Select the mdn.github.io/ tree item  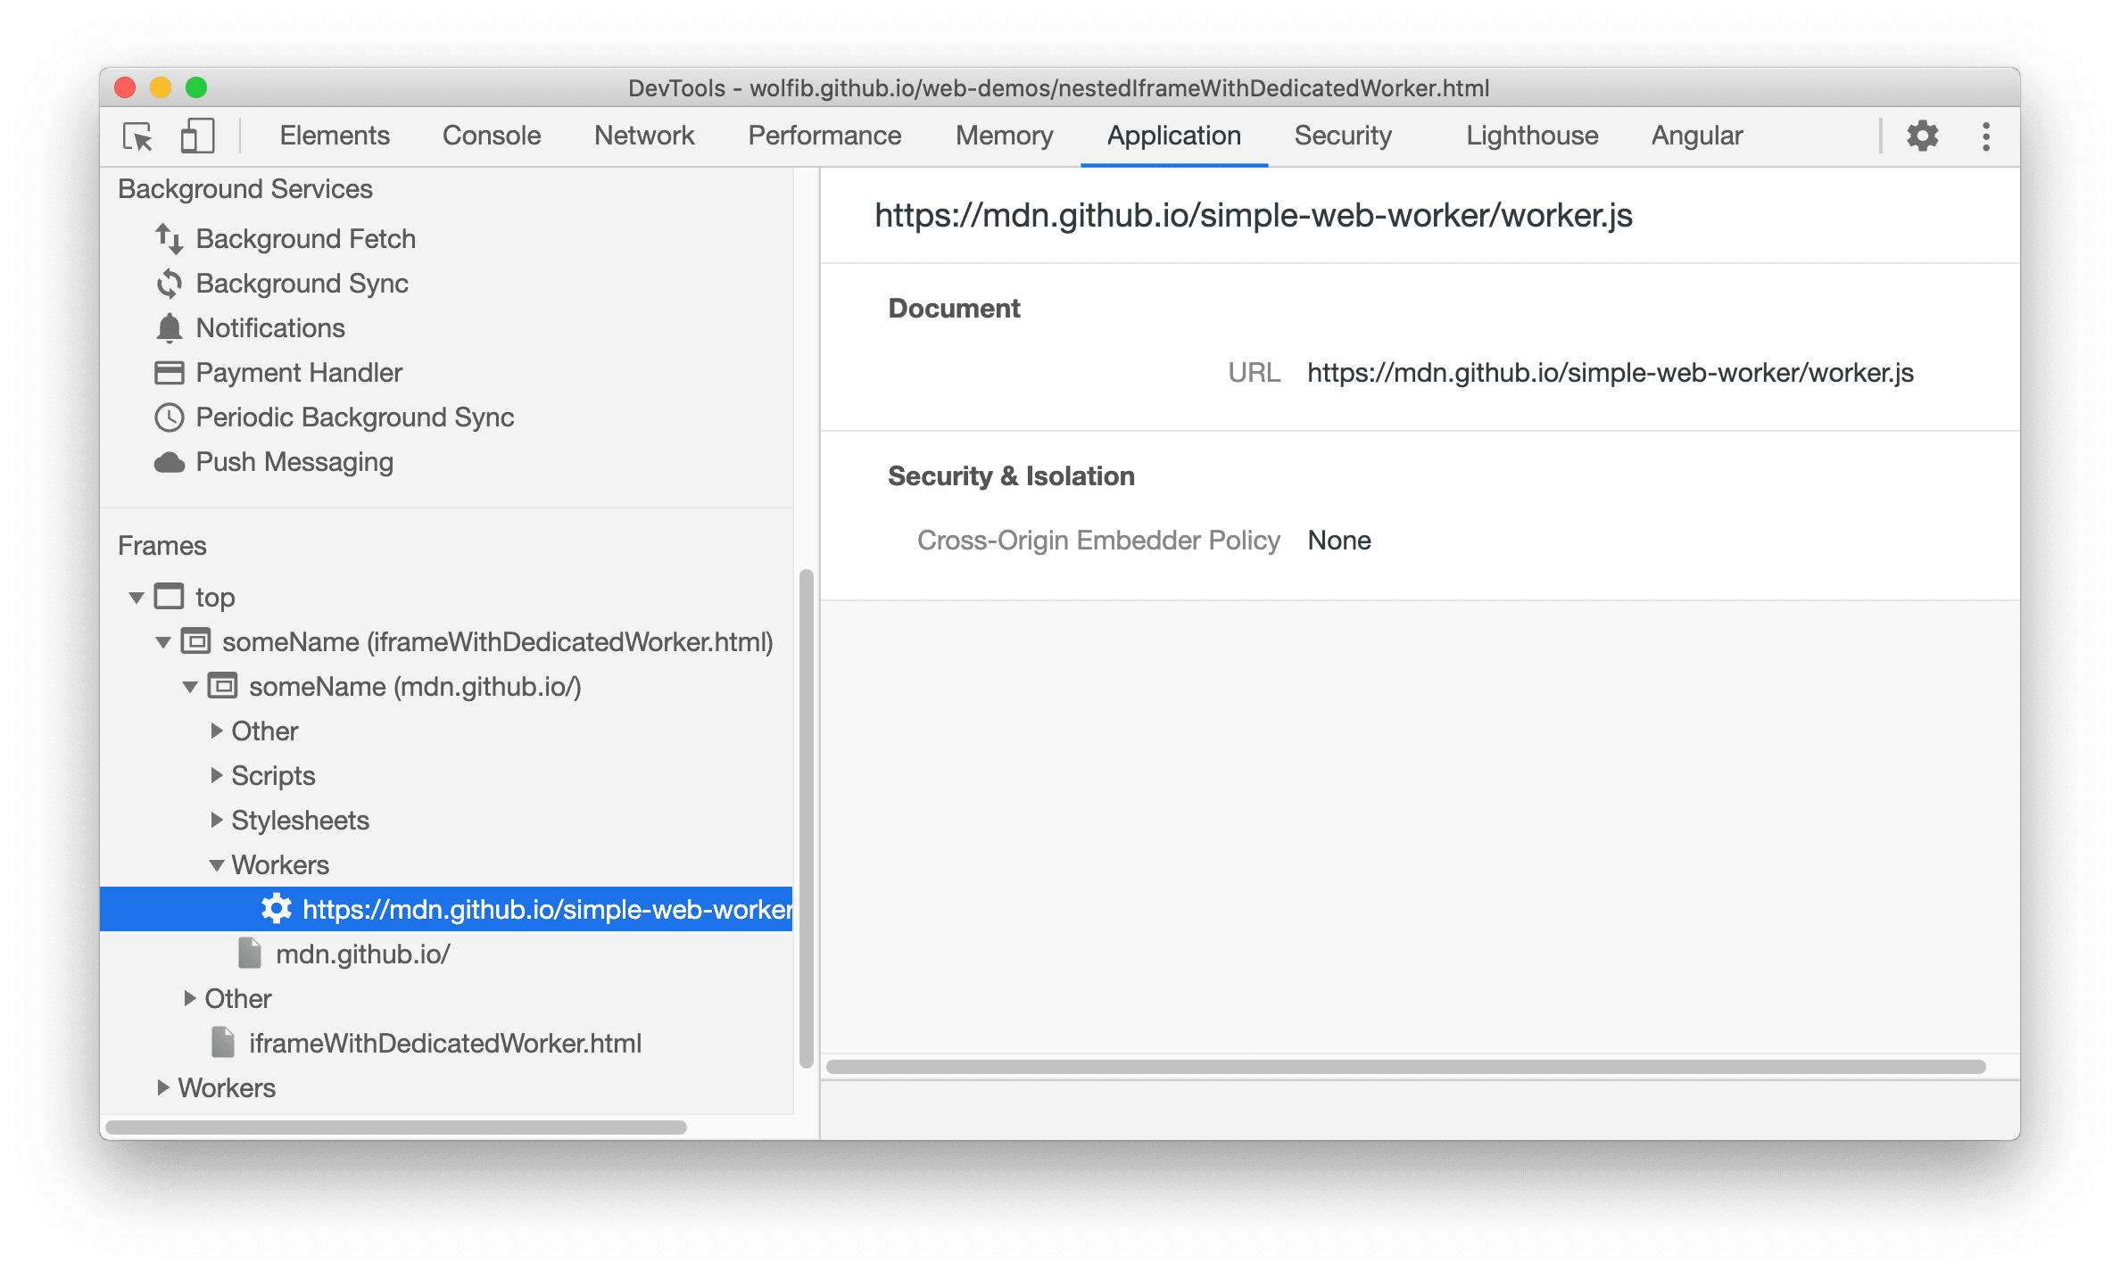tap(363, 954)
